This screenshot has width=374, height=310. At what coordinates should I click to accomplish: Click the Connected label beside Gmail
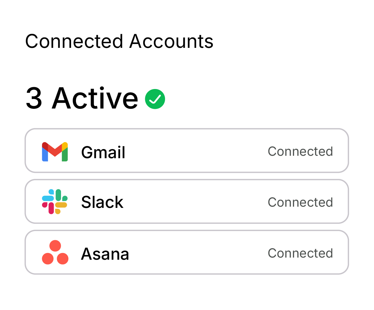300,151
